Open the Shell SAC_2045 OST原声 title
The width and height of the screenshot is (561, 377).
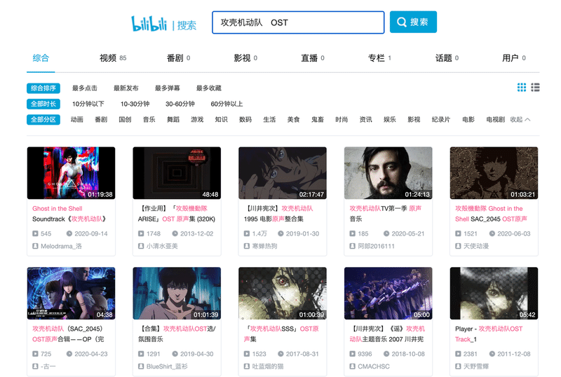491,214
